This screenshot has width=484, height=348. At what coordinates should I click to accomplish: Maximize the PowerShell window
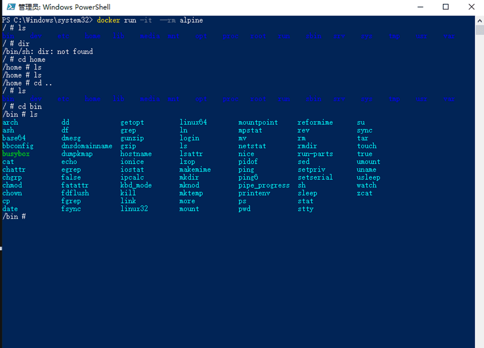446,7
